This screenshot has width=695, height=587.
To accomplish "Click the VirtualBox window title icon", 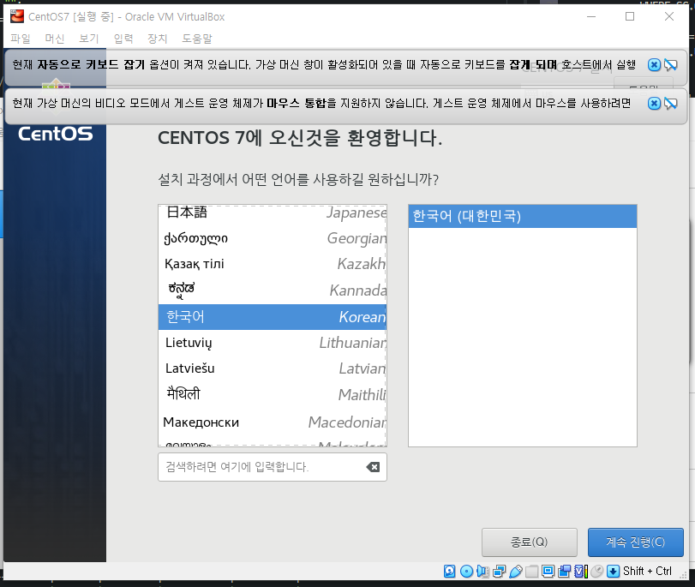I will pyautogui.click(x=17, y=16).
